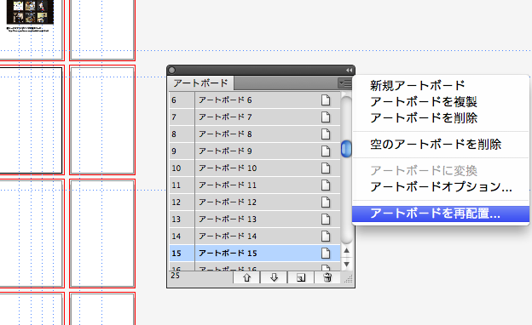Select the アートボード 9 row
Viewport: 532px width, 325px height.
pyautogui.click(x=255, y=151)
